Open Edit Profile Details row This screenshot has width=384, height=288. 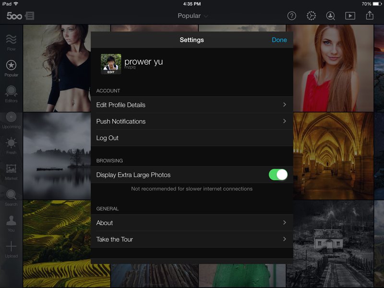(192, 105)
